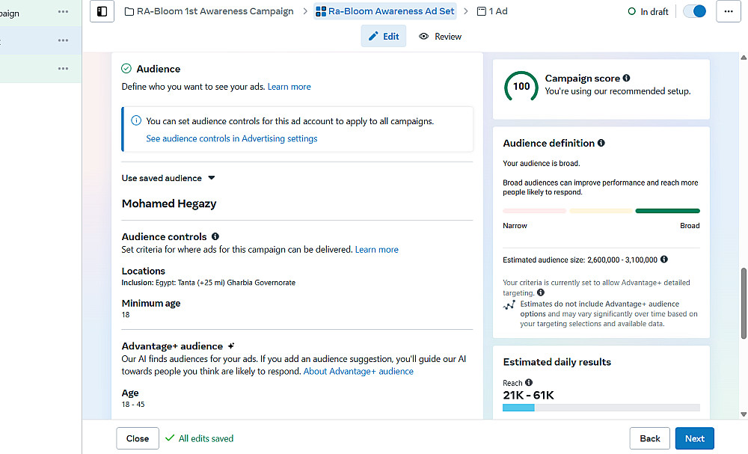Click the Next button
Viewport: 748px width, 454px height.
click(x=694, y=438)
